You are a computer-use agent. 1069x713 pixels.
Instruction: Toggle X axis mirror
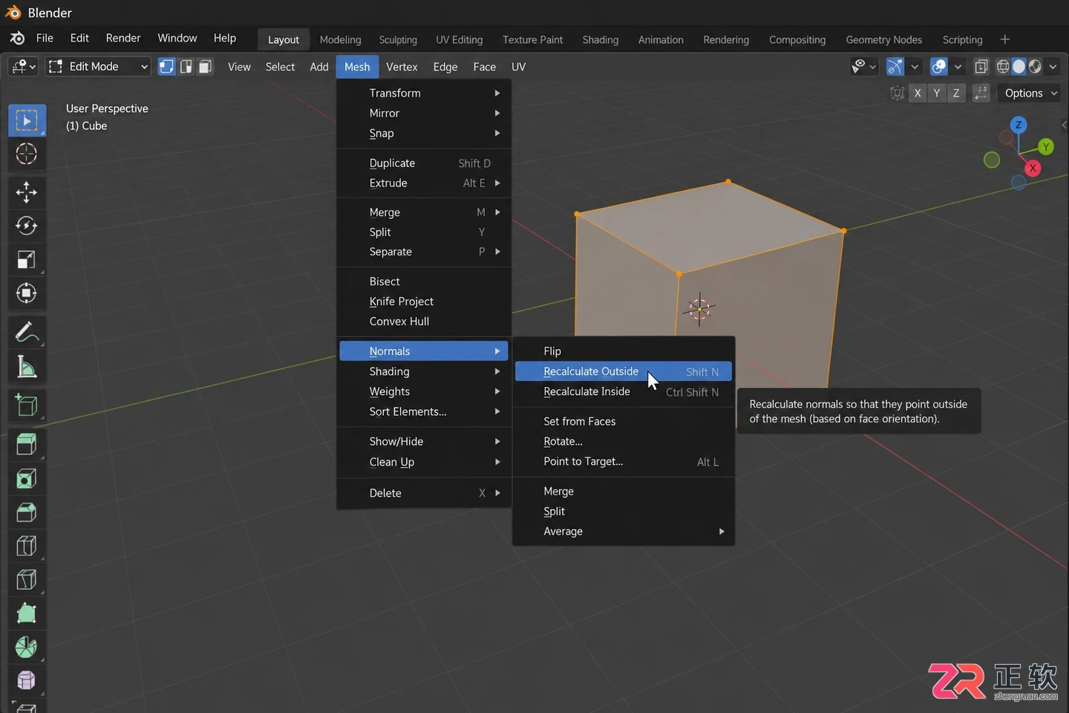tap(918, 94)
